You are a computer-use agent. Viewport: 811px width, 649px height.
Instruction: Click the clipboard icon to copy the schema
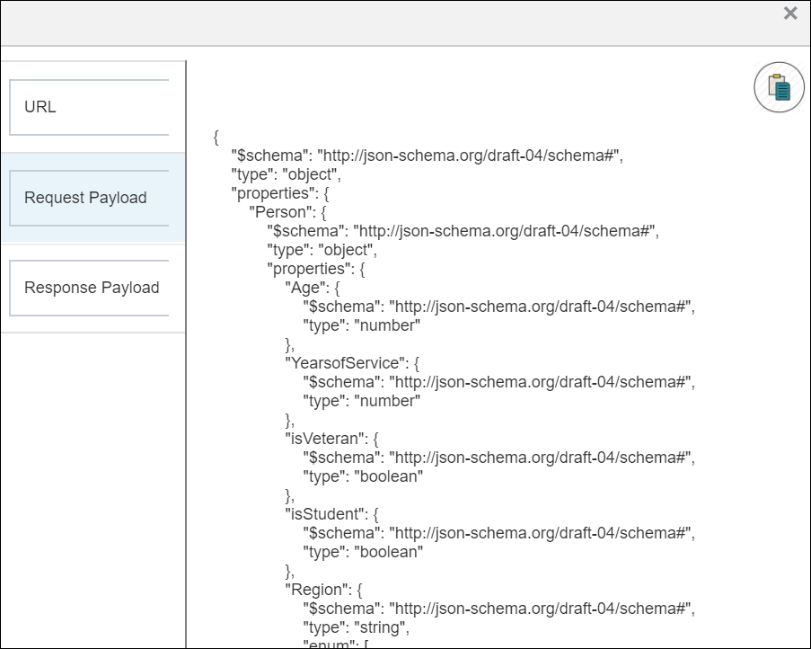pos(778,87)
